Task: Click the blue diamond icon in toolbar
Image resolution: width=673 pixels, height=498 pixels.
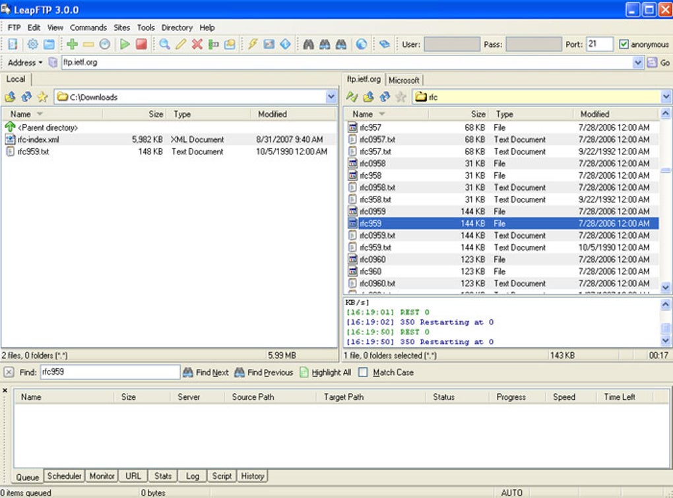Action: click(286, 44)
